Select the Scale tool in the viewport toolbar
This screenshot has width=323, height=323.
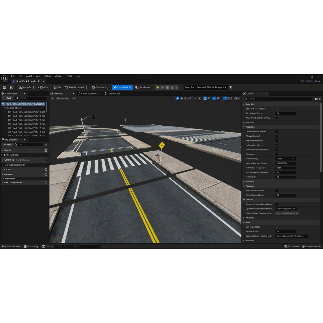[189, 98]
